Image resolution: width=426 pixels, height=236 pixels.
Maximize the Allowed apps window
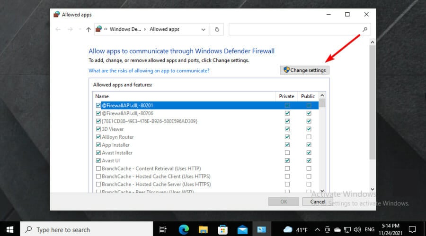coord(347,14)
